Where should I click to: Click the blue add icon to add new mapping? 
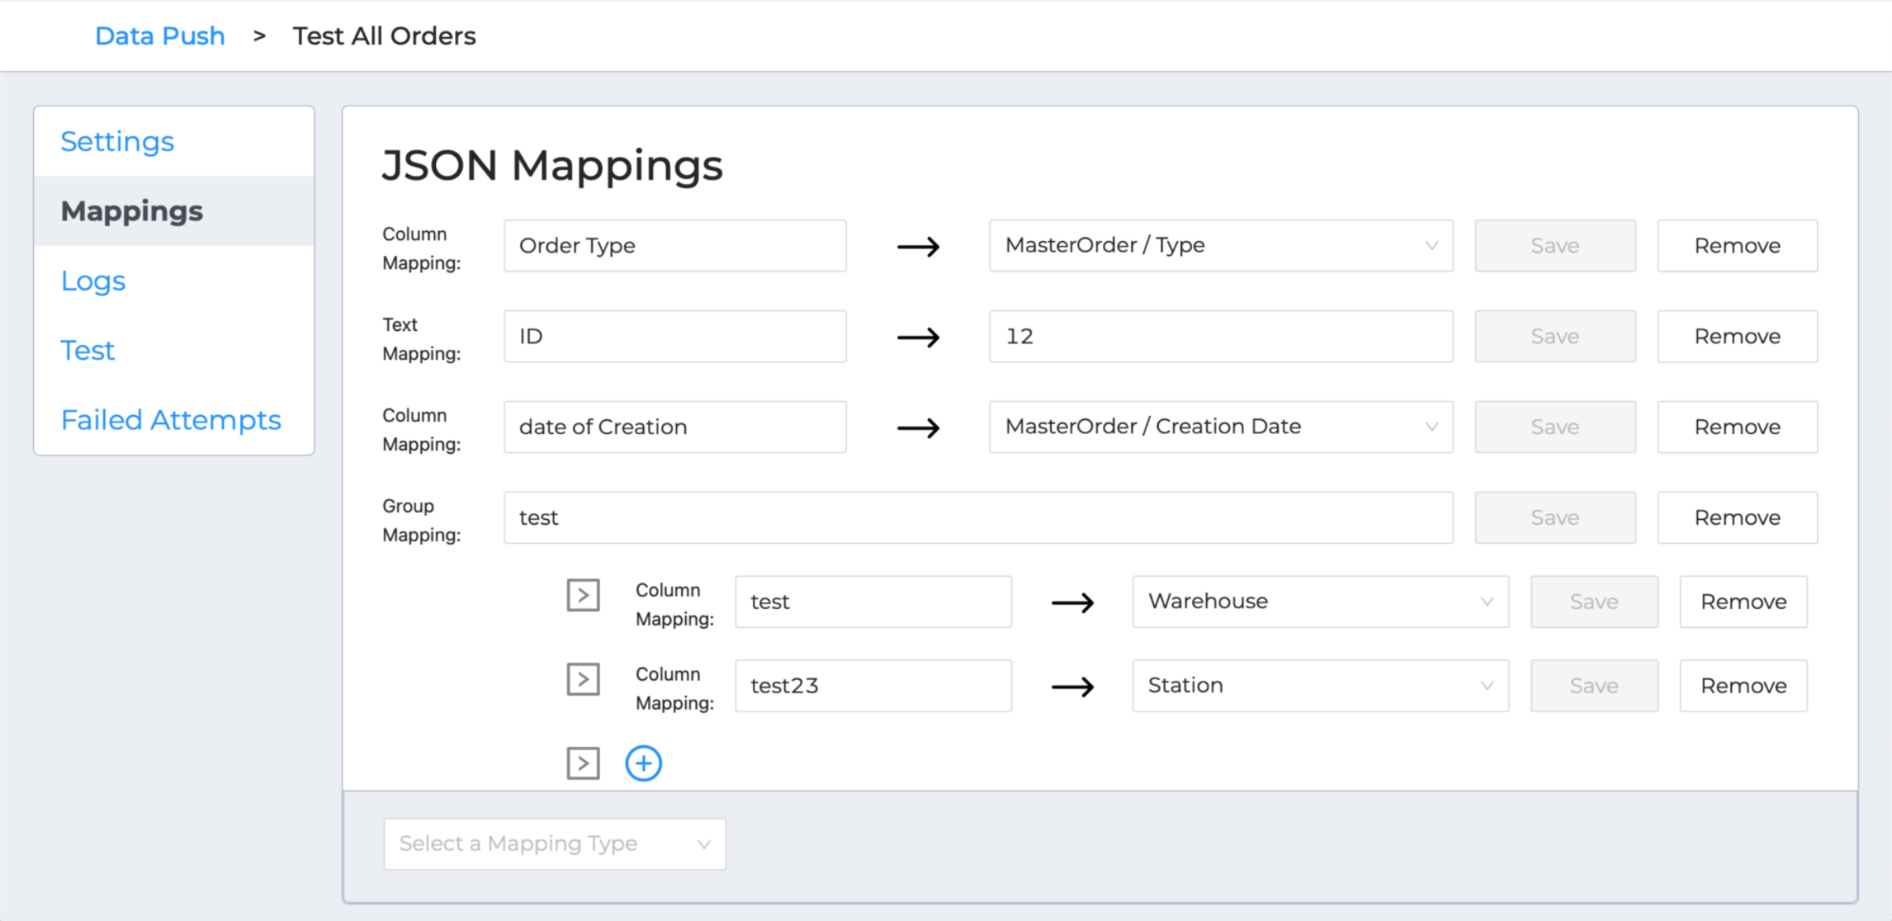(642, 760)
